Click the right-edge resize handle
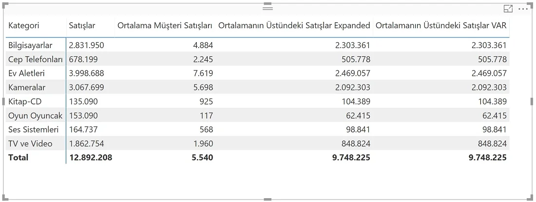The height and width of the screenshot is (202, 536). pos(532,101)
